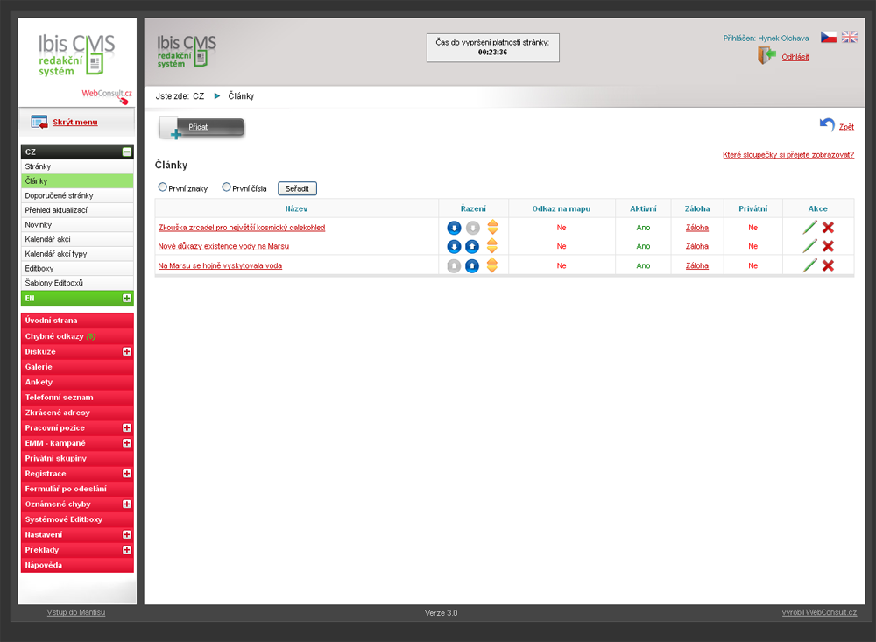The height and width of the screenshot is (642, 876).
Task: Edit 'Na Marsu se hojně vyskytovala voda' pencil
Action: point(809,265)
